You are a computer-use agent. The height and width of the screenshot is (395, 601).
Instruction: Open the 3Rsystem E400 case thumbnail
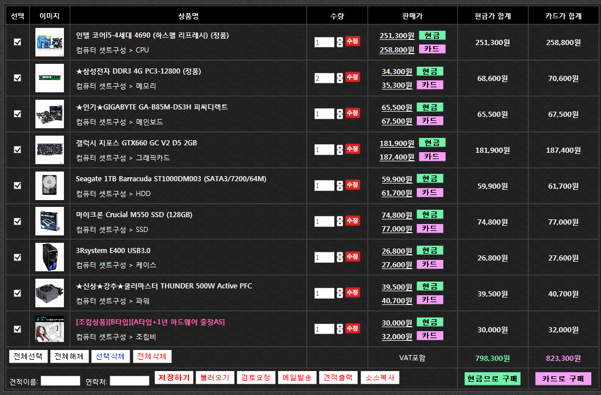[x=50, y=258]
